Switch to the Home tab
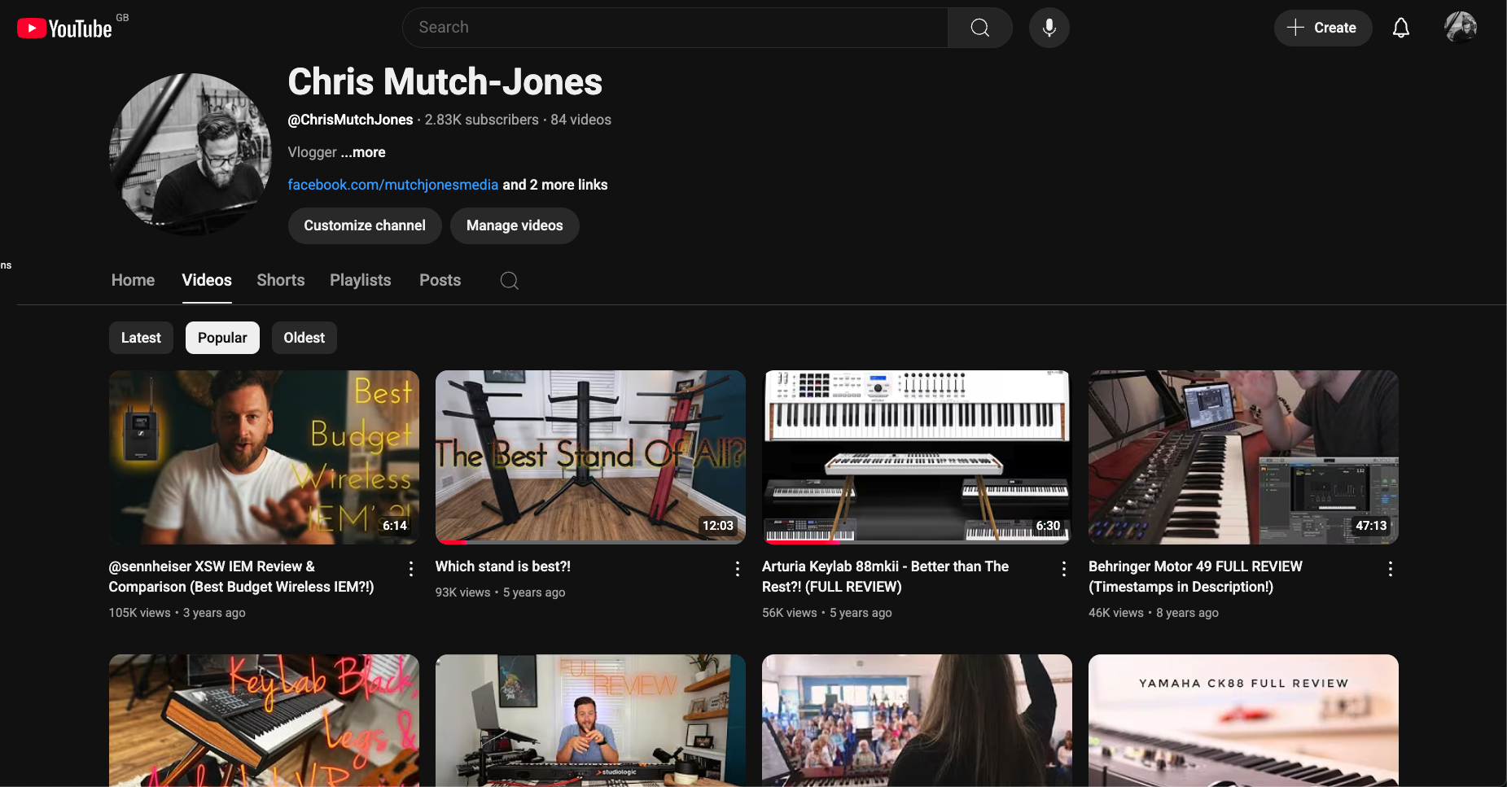Screen dimensions: 1507x787 coord(133,280)
